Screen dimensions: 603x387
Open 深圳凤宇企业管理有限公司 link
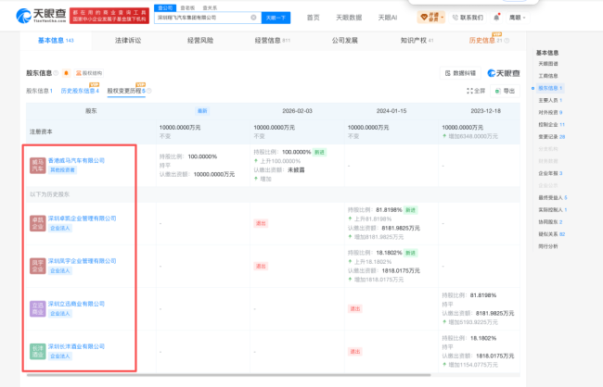(x=82, y=261)
